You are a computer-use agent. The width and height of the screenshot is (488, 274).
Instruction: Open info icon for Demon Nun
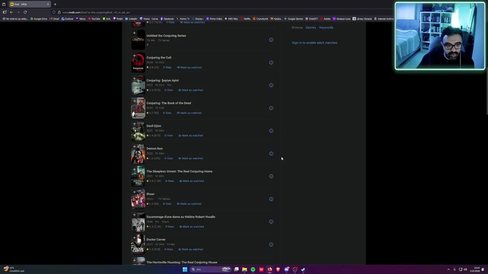tap(271, 153)
